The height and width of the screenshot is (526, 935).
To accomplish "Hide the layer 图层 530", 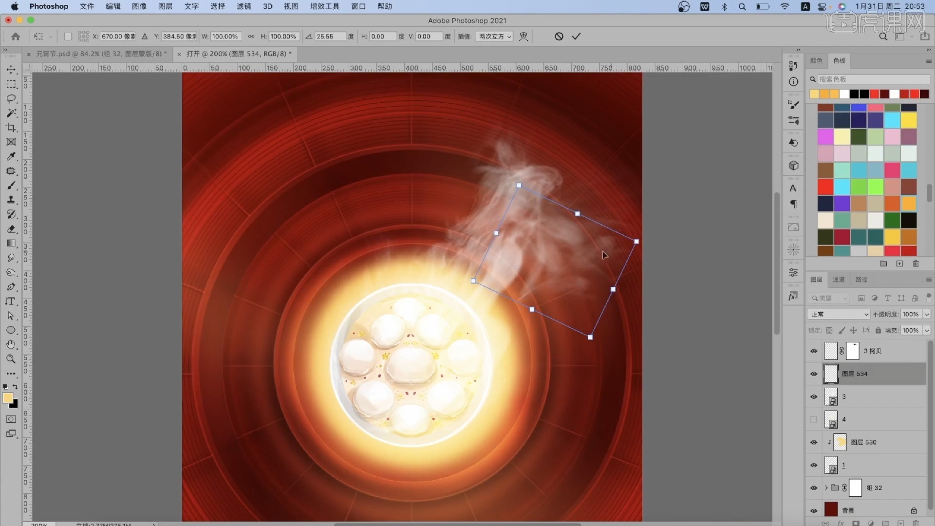I will [814, 442].
